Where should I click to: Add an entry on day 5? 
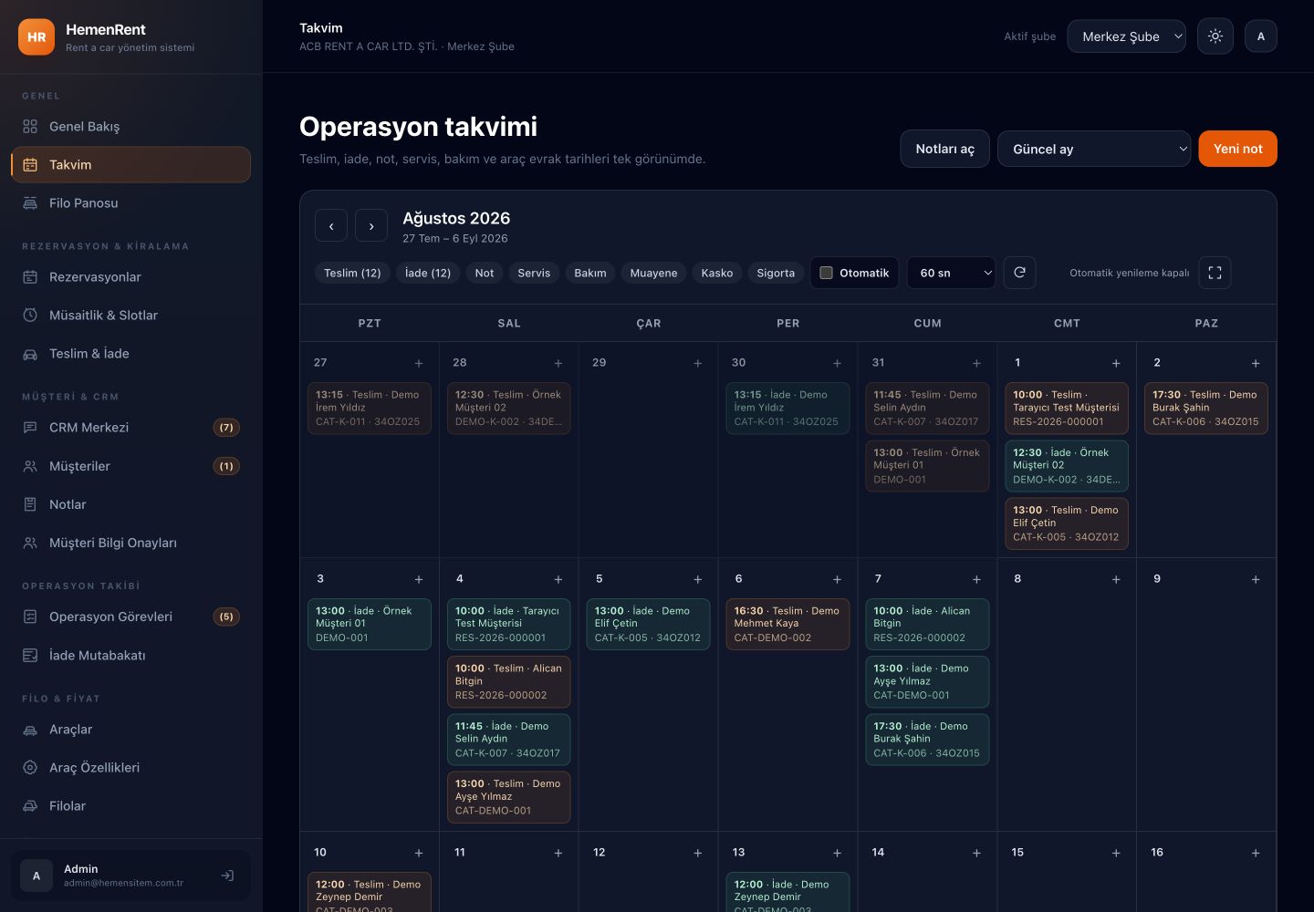pyautogui.click(x=698, y=579)
